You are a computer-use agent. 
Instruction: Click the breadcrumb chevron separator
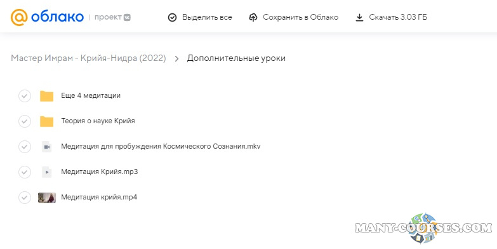point(177,58)
